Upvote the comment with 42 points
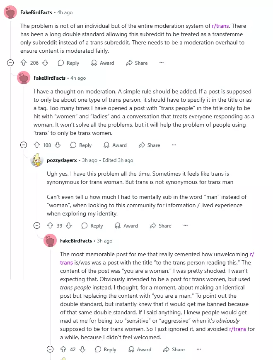Screen dimensions: 273x360 [63, 350]
